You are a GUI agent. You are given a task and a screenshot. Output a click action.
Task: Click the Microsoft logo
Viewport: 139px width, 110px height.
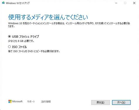coord(16,101)
